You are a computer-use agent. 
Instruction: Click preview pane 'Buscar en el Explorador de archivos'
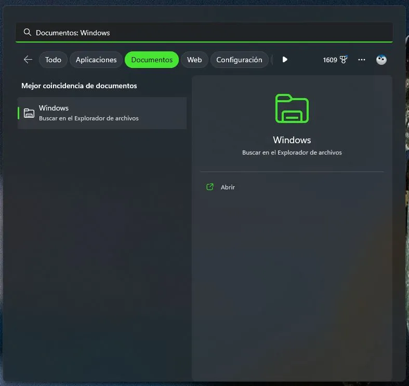[292, 153]
